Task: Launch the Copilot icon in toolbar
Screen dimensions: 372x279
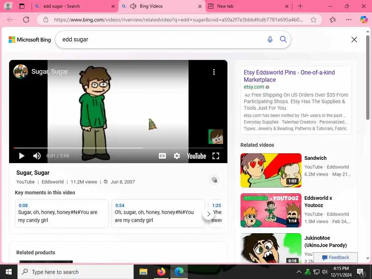Action: point(364,20)
